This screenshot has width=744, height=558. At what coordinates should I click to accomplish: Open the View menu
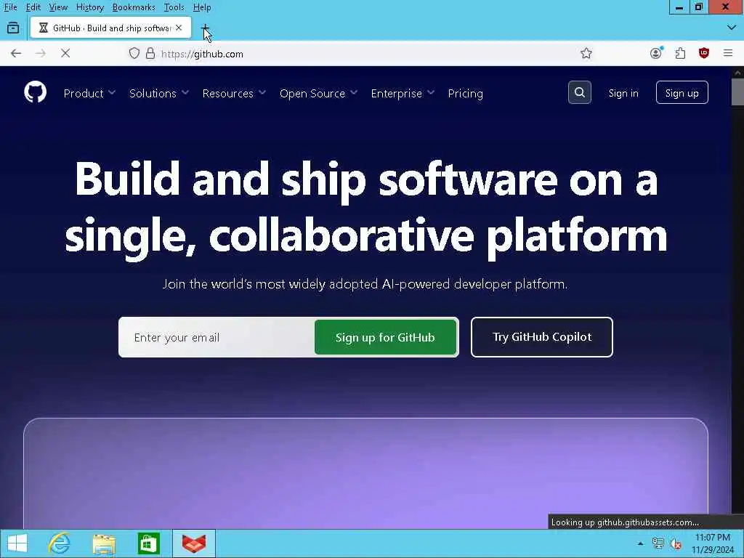click(x=58, y=7)
